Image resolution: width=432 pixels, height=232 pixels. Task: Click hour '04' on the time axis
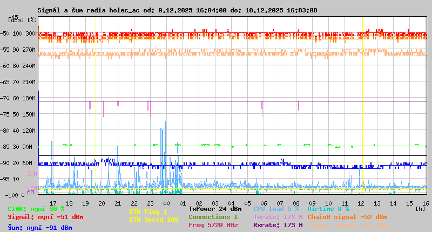tap(232, 203)
